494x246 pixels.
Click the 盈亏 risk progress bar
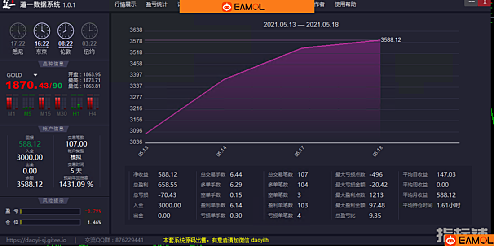coord(50,211)
